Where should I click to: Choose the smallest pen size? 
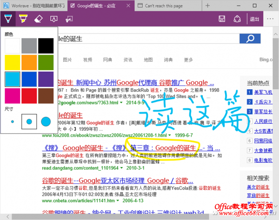coord(13,121)
